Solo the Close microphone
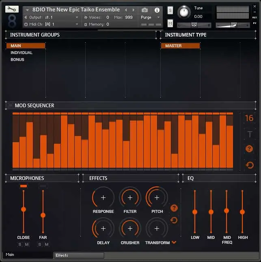This screenshot has height=262, width=261. (20, 244)
